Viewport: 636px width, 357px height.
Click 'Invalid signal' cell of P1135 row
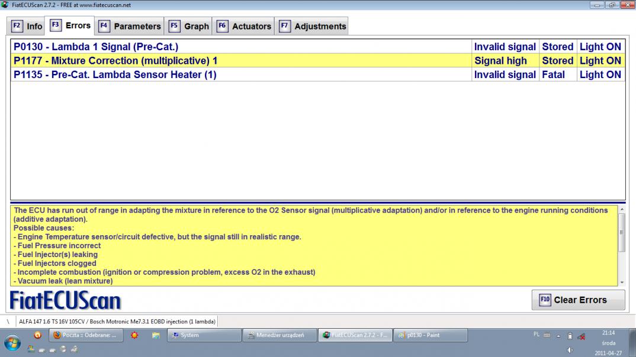click(505, 74)
